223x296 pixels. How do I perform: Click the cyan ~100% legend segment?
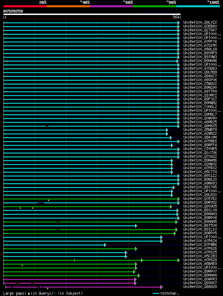pos(198,6)
